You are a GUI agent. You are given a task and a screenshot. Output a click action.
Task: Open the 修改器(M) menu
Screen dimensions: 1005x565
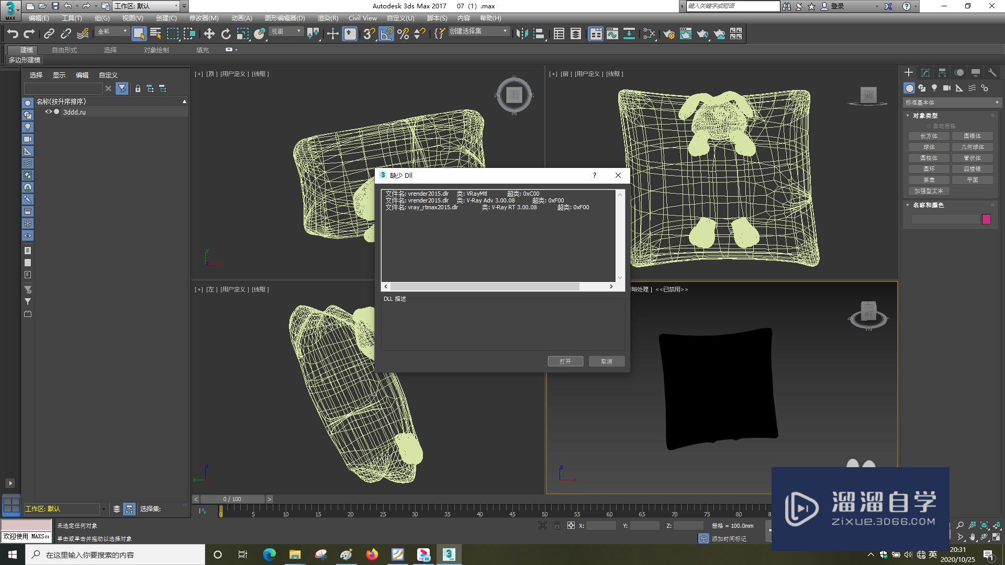(204, 18)
